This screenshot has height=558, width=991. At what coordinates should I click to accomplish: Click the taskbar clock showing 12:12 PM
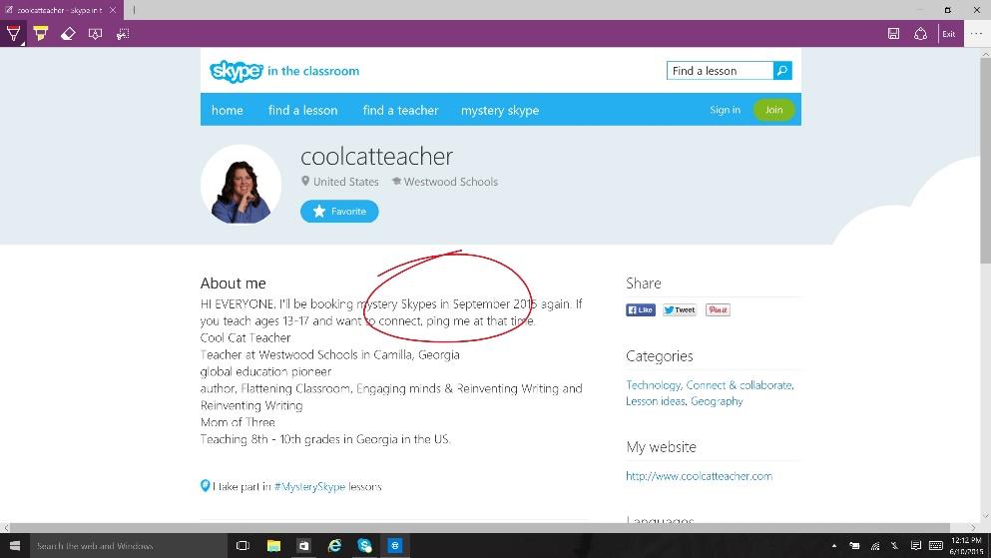tap(966, 546)
